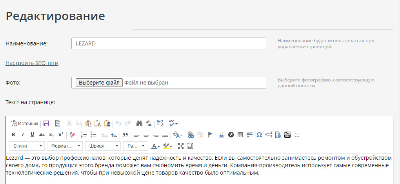Click the YouTube embed icon

[287, 135]
